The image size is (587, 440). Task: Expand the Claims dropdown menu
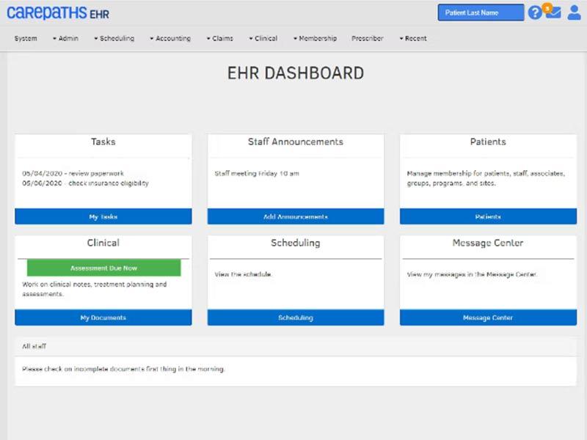pos(219,38)
